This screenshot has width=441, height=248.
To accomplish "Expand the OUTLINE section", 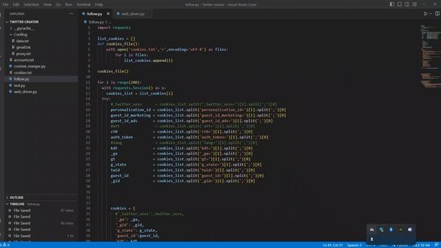I will (17, 198).
